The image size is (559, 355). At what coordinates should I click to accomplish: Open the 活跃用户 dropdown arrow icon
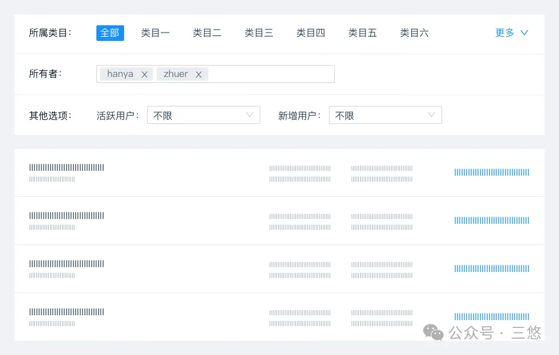[x=249, y=115]
